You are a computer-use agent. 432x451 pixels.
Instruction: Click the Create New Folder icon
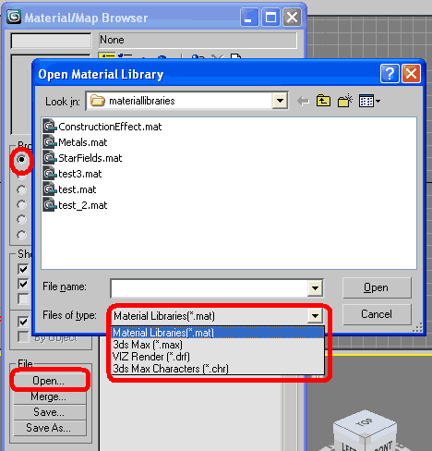345,101
